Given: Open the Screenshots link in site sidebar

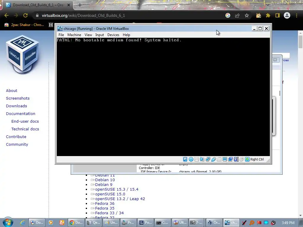Looking at the screenshot, I should [x=18, y=98].
